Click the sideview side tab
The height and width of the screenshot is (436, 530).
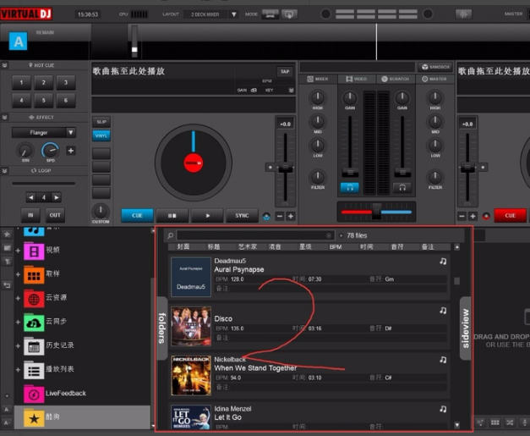click(466, 328)
